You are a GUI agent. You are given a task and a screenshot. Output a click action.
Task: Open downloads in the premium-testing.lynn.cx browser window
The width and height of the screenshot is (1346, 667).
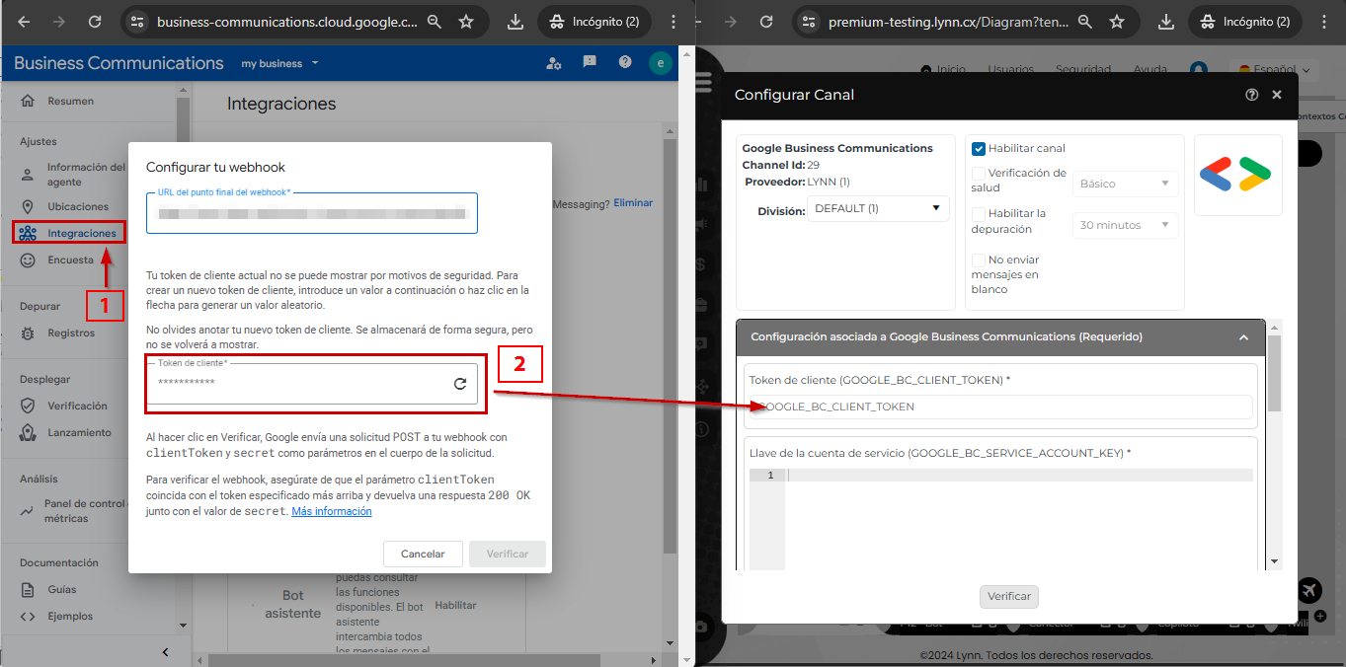1166,22
